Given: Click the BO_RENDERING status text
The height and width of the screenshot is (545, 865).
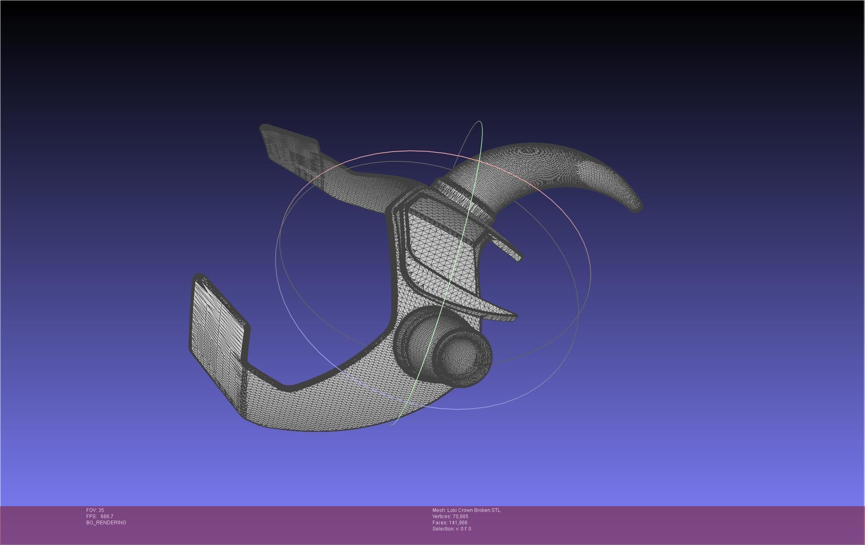Looking at the screenshot, I should tap(106, 523).
